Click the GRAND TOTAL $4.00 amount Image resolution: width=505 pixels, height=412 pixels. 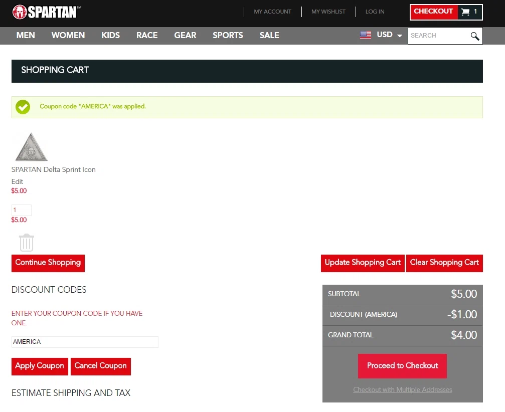click(464, 335)
